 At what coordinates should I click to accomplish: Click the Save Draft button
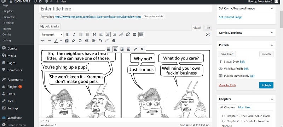point(227,54)
